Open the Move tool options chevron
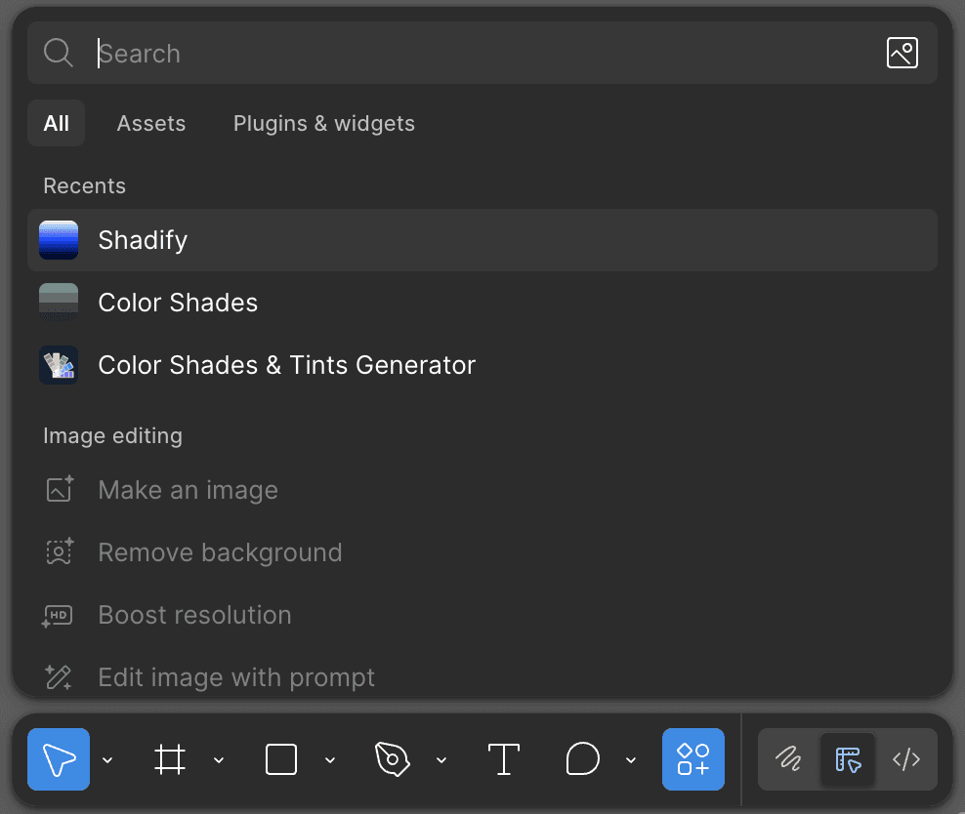The image size is (965, 814). [107, 760]
